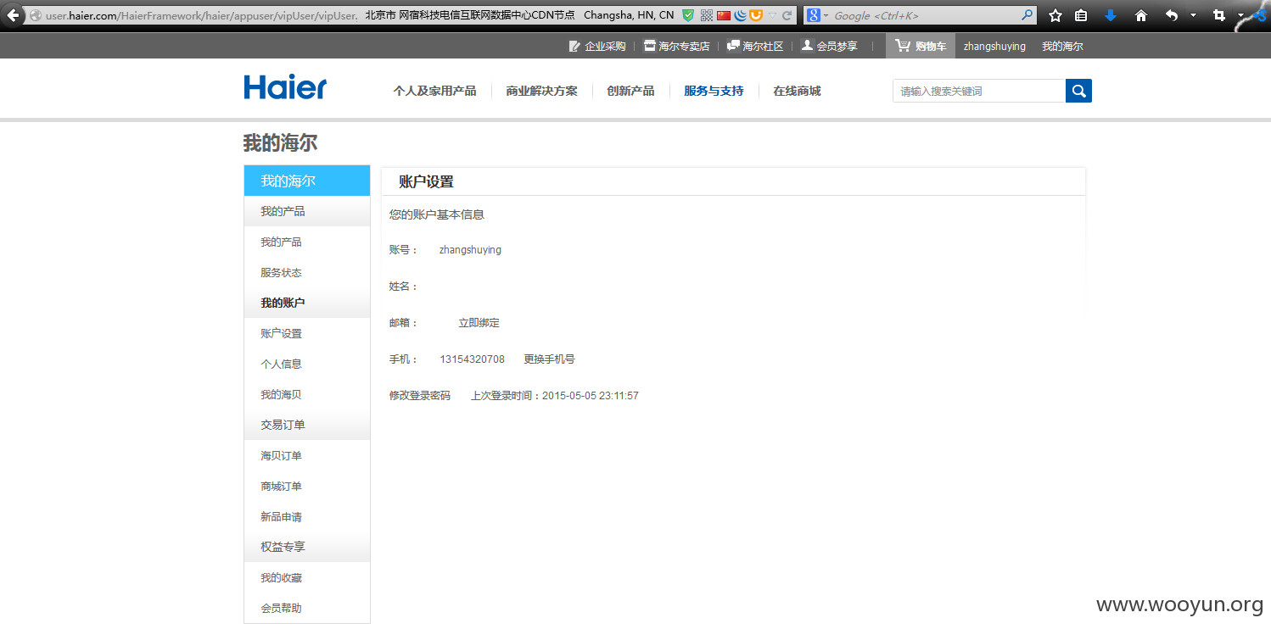Screen dimensions: 1271x629
Task: Click the undo arrow toolbar icon
Action: tap(1172, 15)
